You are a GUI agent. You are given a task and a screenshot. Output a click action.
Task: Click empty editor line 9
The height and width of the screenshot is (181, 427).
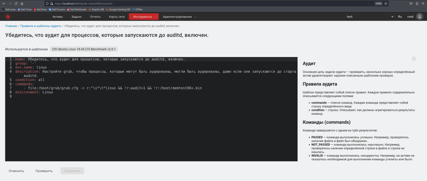155,97
